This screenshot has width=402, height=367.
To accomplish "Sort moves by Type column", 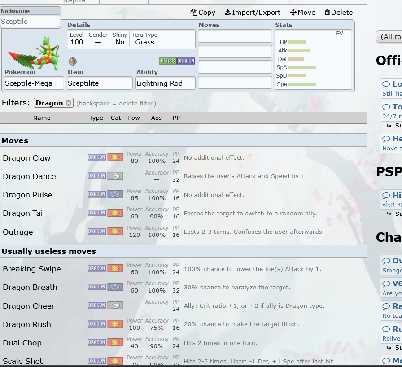I will (x=96, y=118).
